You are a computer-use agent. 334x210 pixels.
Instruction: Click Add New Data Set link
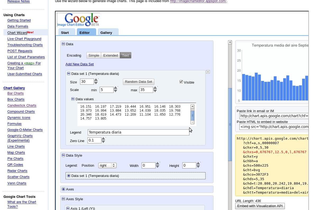pyautogui.click(x=80, y=64)
